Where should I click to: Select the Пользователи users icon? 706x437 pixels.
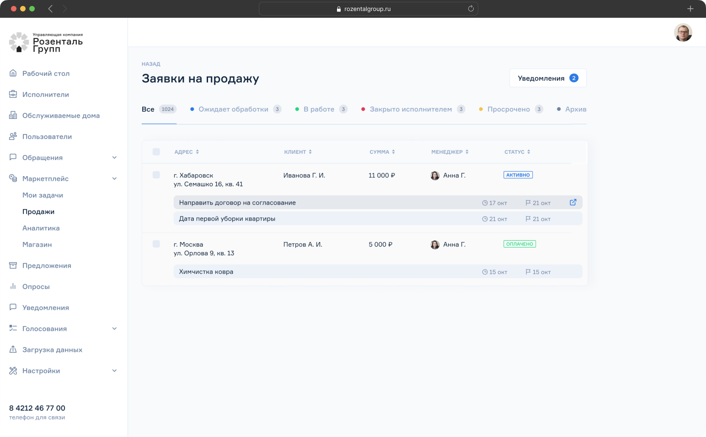click(x=13, y=136)
